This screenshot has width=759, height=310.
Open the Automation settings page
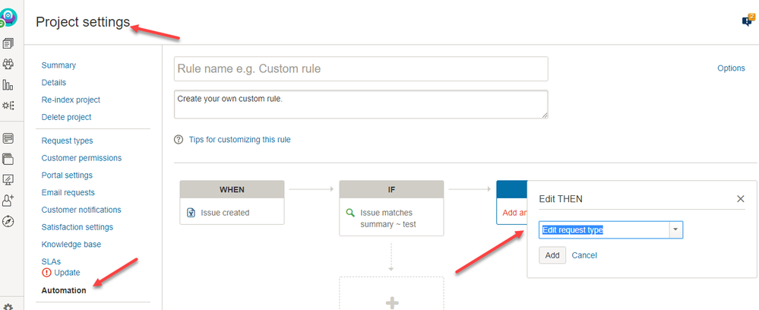64,290
